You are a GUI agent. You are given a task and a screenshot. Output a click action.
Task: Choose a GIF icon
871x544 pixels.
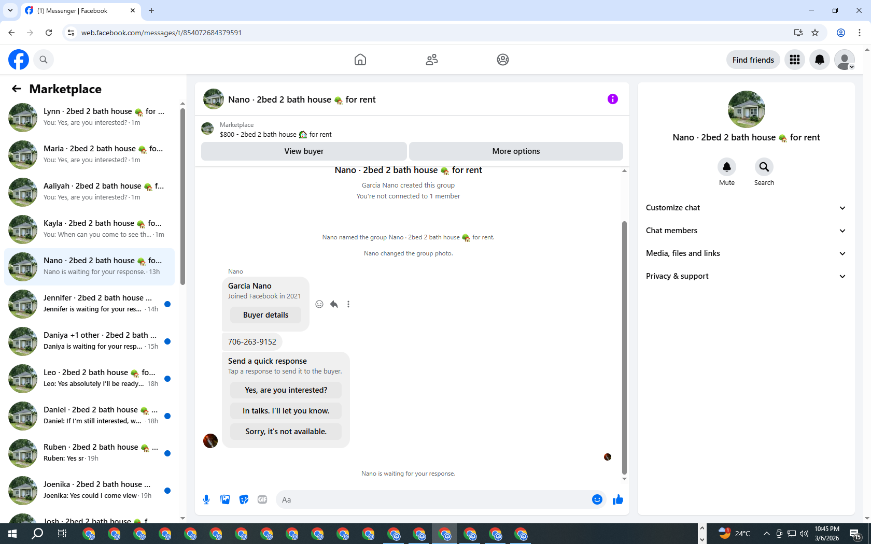[x=262, y=499]
